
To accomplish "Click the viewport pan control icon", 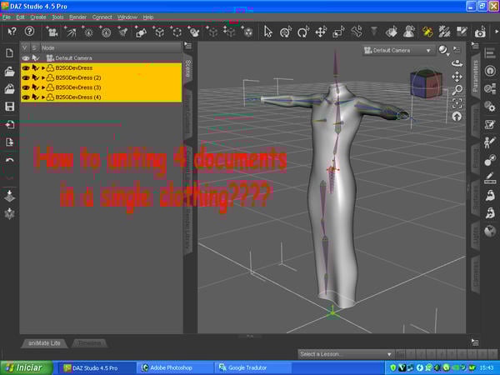I will pyautogui.click(x=457, y=77).
